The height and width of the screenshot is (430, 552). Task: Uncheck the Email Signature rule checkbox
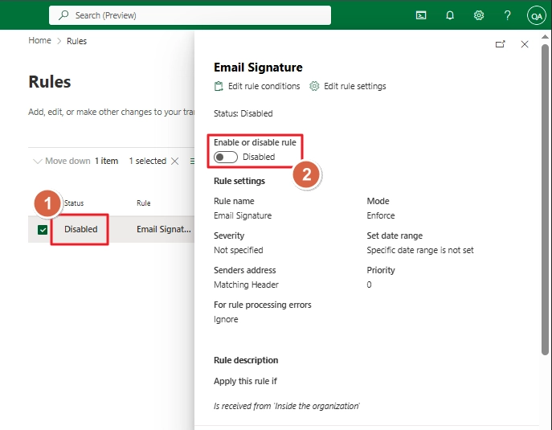(43, 230)
